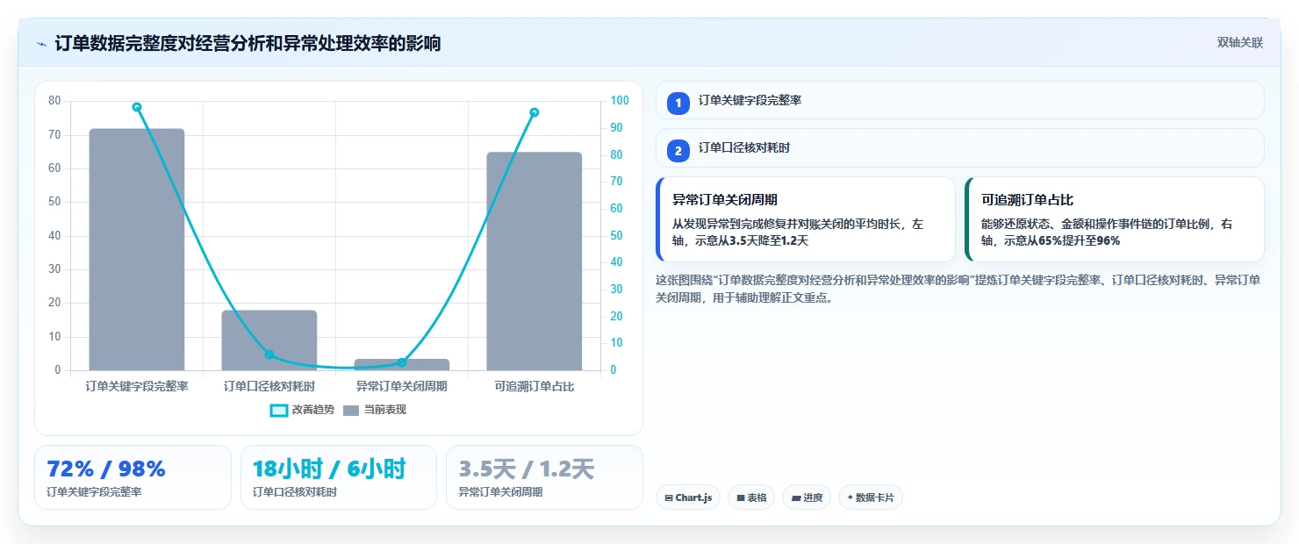Click the Chart.js chip icon
This screenshot has height=544, width=1299.
(669, 498)
